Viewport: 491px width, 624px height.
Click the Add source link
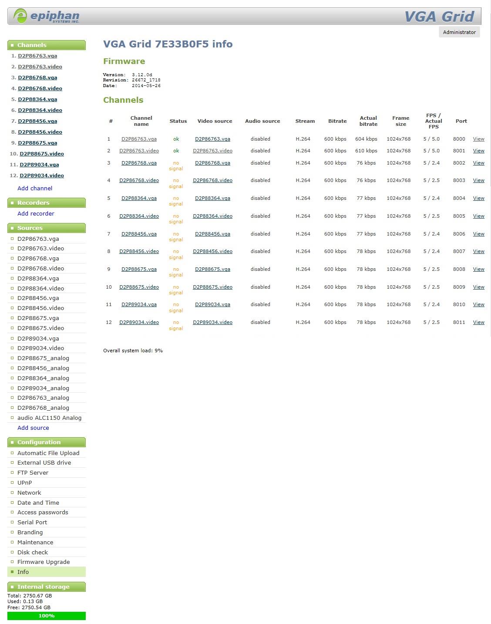[33, 428]
